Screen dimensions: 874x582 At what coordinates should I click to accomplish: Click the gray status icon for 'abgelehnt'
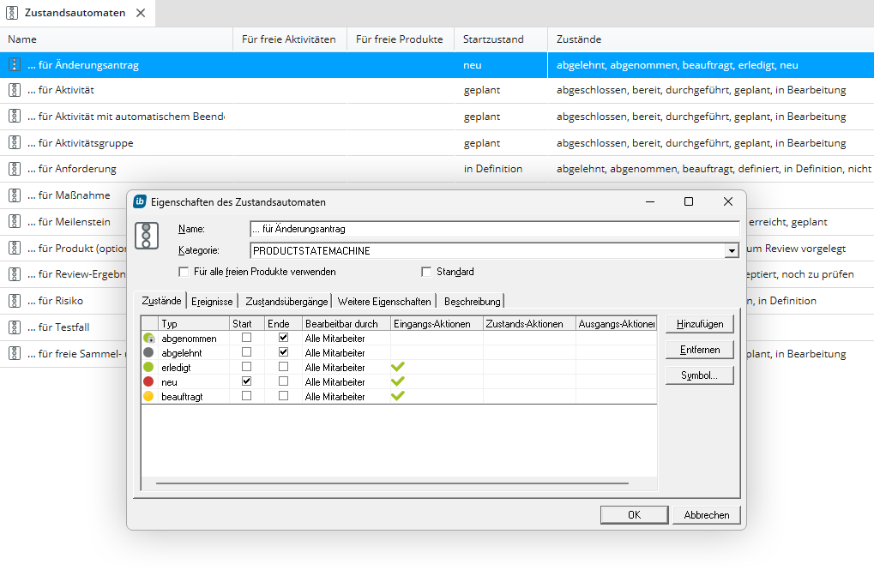tap(149, 352)
